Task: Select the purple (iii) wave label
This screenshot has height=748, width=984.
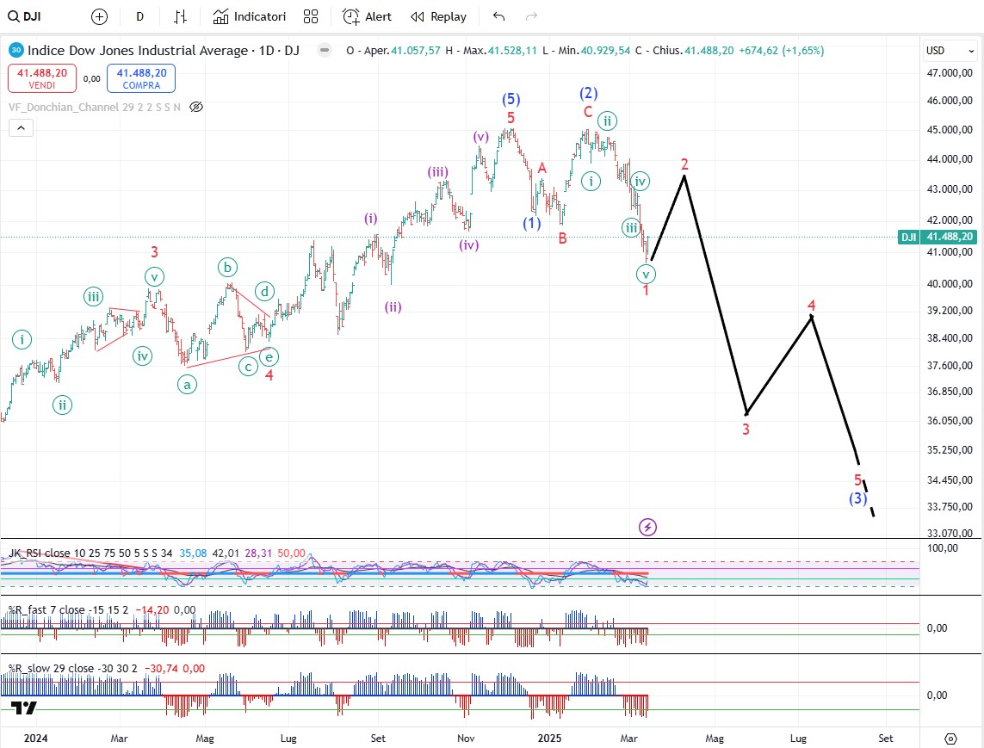Action: pyautogui.click(x=438, y=172)
